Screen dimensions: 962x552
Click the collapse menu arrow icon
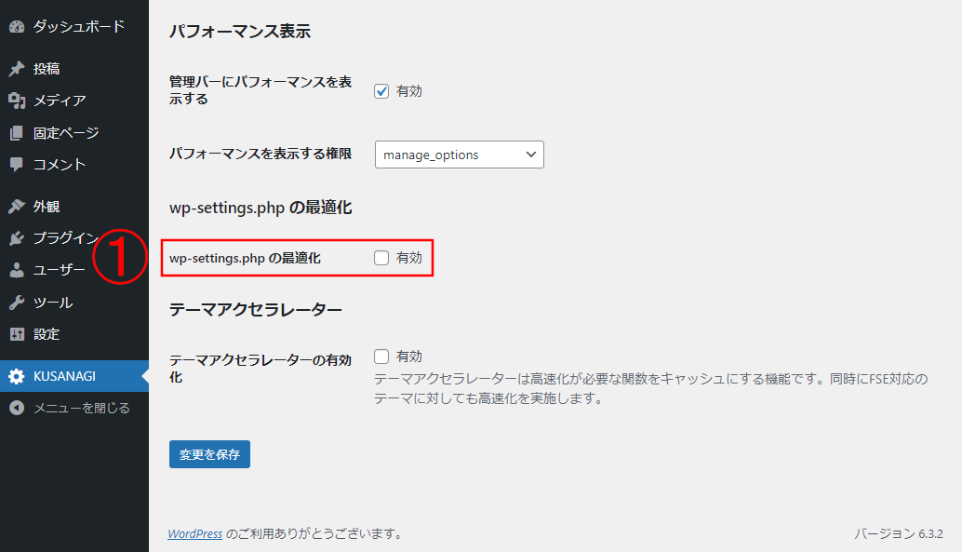(x=16, y=408)
